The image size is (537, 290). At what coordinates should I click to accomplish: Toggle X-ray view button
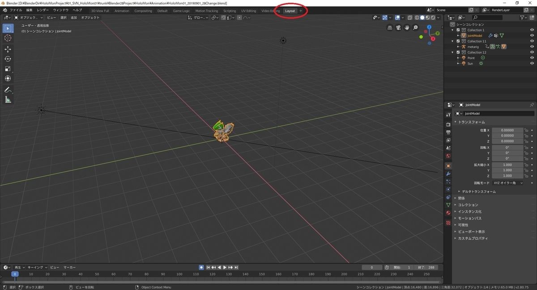(x=409, y=17)
